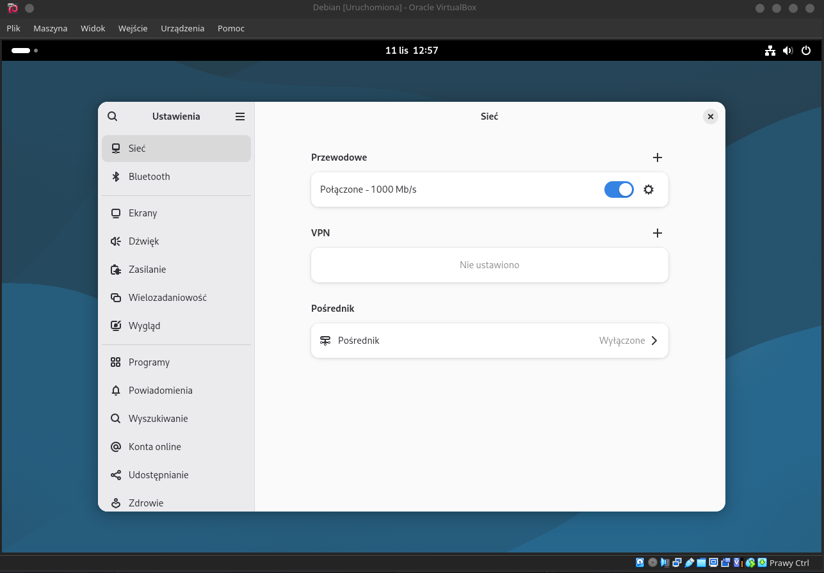
Task: Add a new wired connection with plus
Action: click(657, 157)
